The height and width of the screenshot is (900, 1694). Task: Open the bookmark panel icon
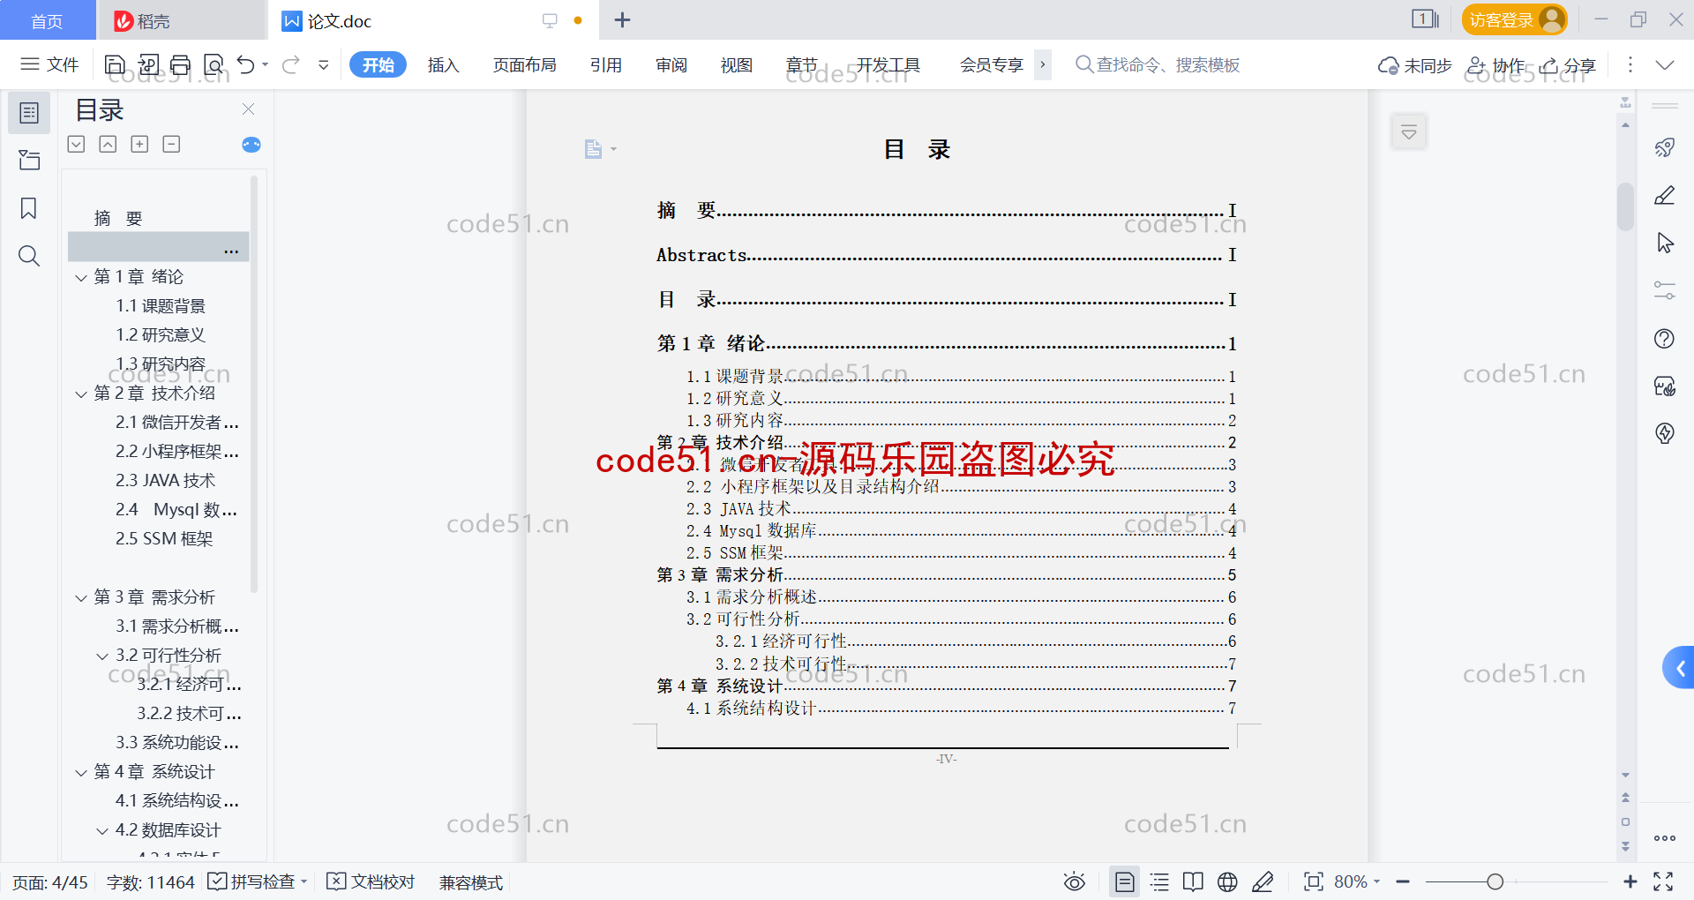point(29,208)
